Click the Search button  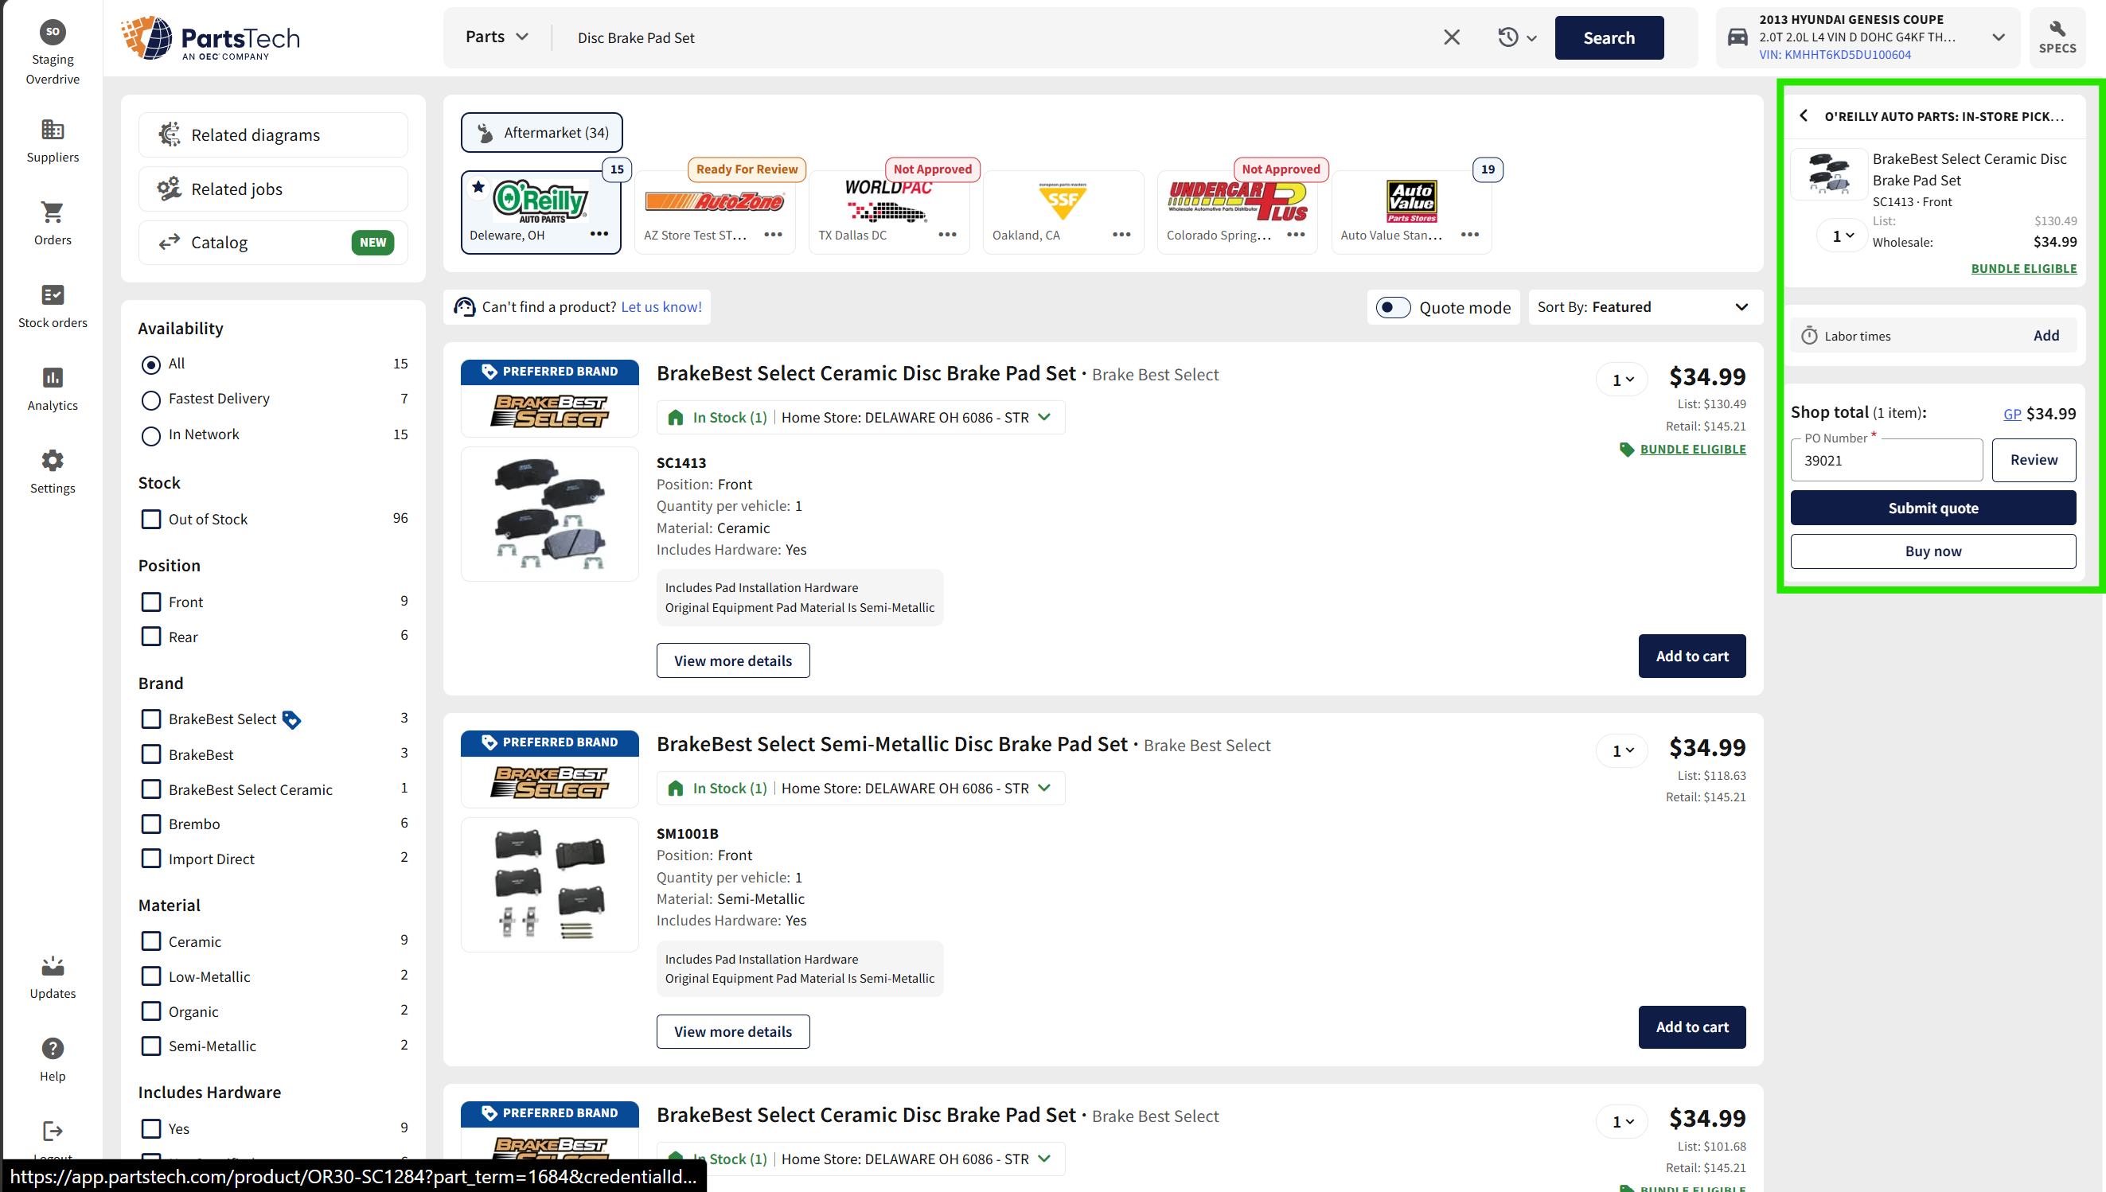pos(1609,37)
